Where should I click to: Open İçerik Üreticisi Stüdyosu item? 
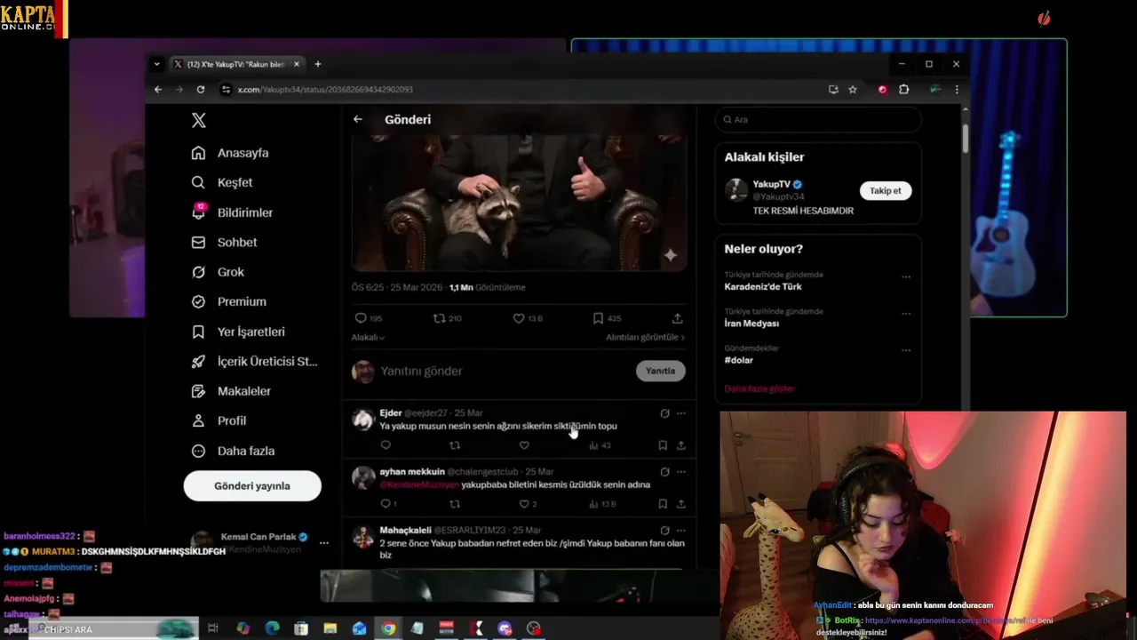[x=254, y=362]
